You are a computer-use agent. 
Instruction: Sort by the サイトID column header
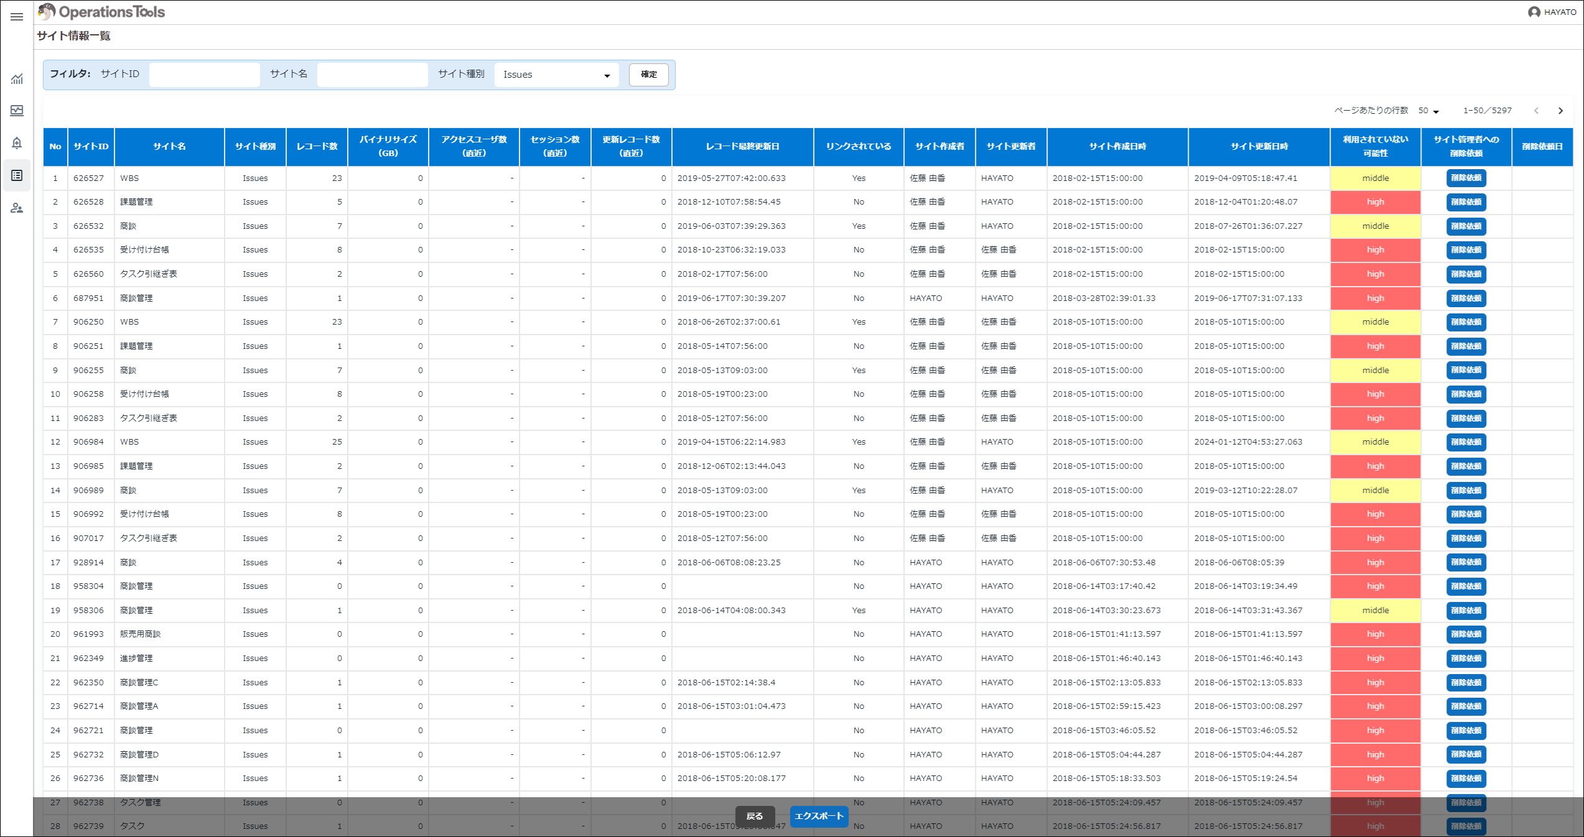pyautogui.click(x=91, y=147)
